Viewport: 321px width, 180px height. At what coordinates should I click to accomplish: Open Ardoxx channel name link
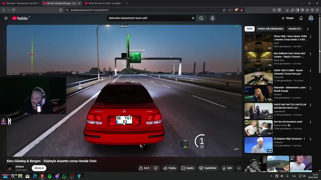point(20,166)
